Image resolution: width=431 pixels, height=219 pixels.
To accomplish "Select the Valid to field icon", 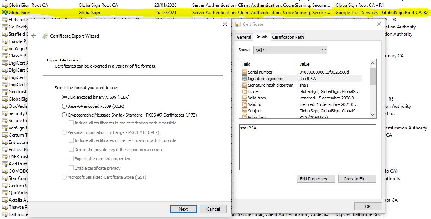I will click(244, 104).
